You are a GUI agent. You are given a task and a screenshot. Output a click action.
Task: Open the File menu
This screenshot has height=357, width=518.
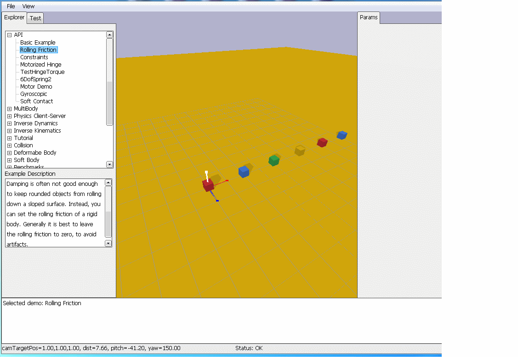point(11,6)
